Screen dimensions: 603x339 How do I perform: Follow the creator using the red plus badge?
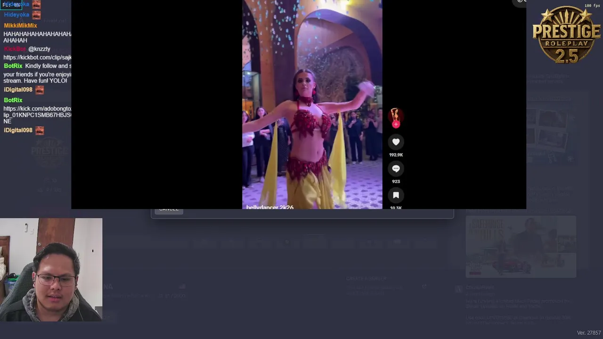[x=396, y=124]
